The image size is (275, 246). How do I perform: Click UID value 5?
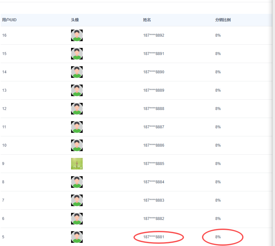(x=3, y=237)
